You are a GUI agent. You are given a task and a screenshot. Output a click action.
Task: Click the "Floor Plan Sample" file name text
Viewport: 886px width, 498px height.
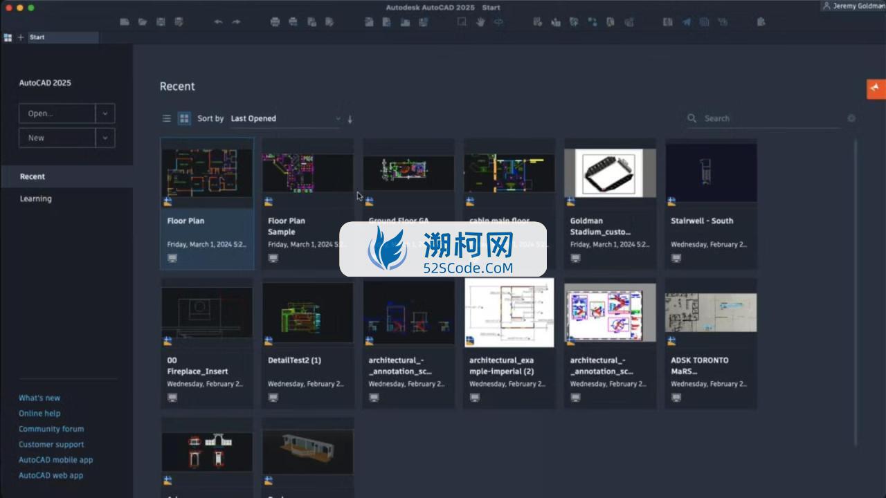[287, 226]
